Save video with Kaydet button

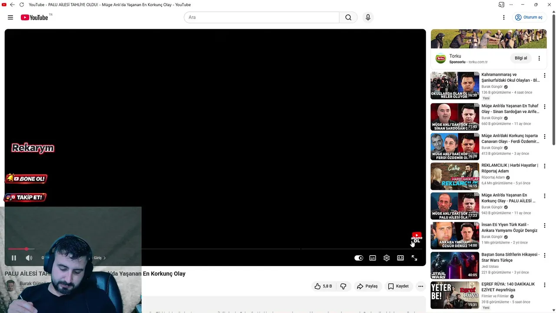pyautogui.click(x=398, y=286)
